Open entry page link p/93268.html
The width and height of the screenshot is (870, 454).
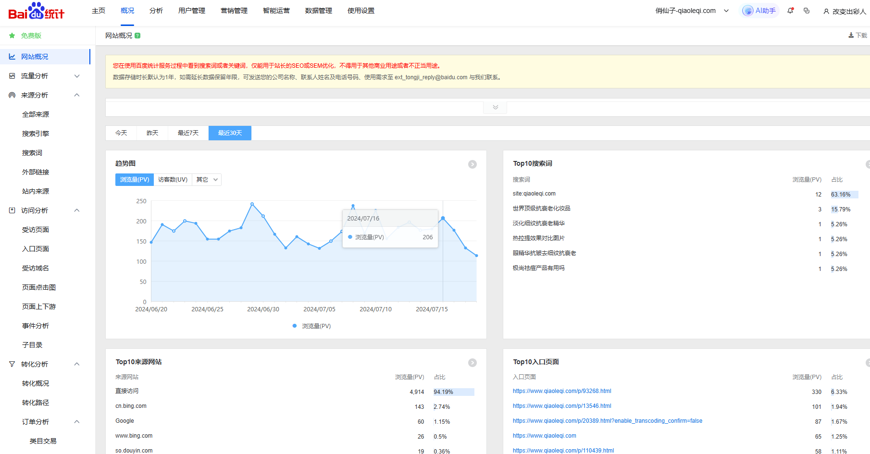click(x=562, y=391)
